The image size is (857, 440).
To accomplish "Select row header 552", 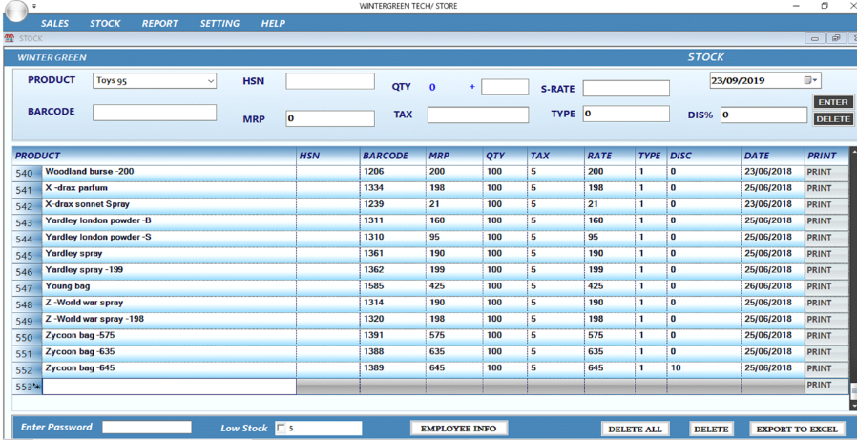I will (28, 370).
